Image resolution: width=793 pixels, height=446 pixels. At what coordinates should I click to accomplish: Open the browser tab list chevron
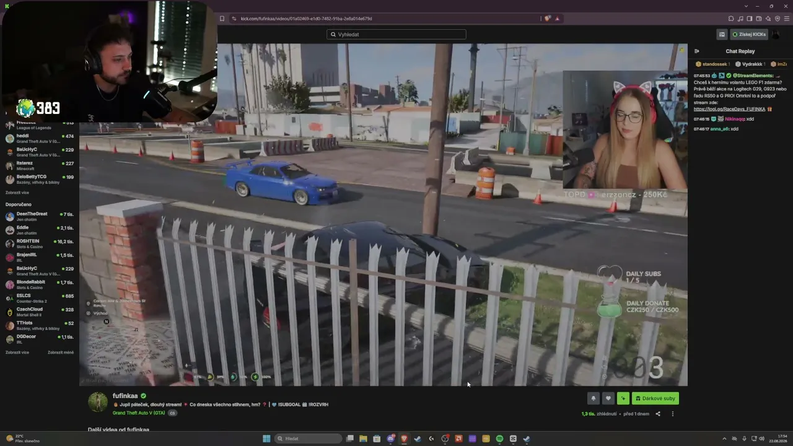[x=747, y=6]
